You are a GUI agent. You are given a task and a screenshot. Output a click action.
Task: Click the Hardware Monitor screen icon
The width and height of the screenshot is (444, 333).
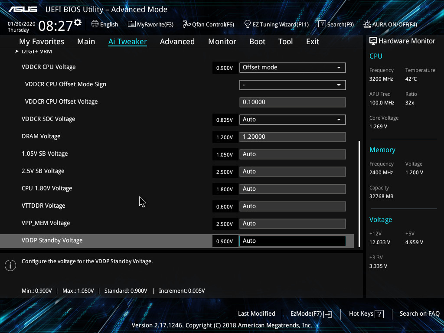(373, 41)
